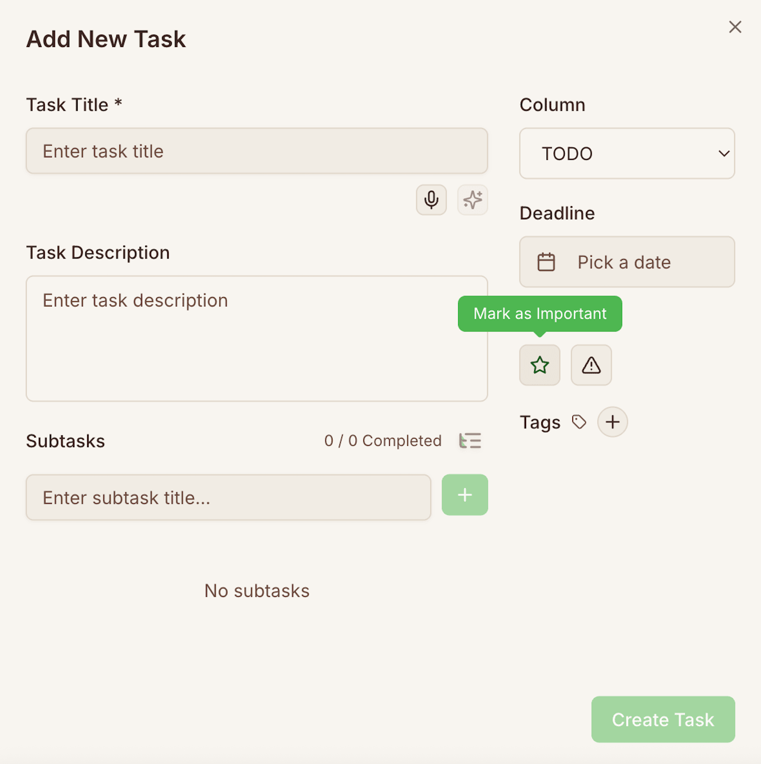Click the tag icon next to Tags
Viewport: 761px width, 764px height.
tap(579, 421)
